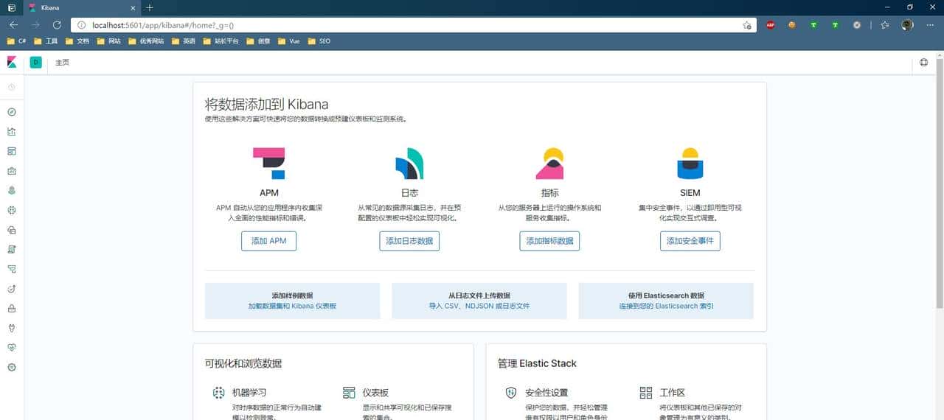Open Logs from the sidebar
944x420 pixels.
12,249
